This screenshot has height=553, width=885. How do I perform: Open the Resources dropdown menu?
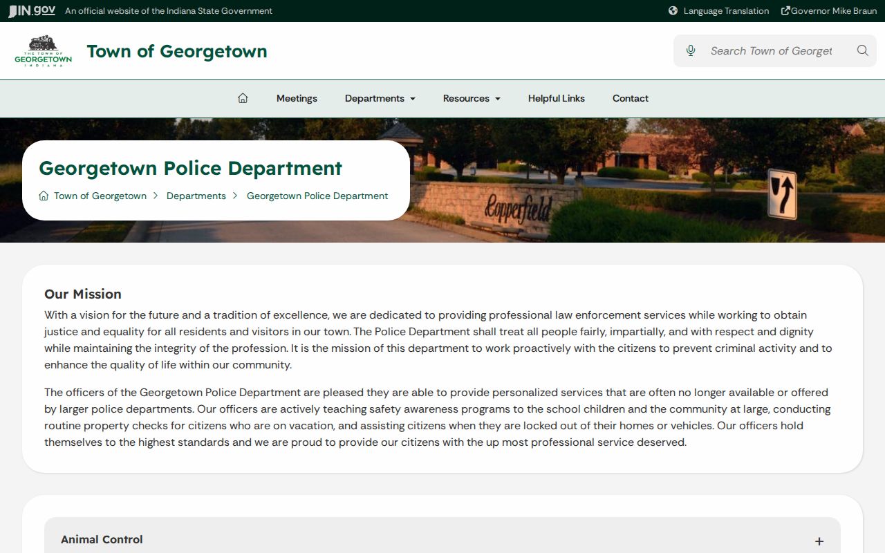click(x=472, y=98)
